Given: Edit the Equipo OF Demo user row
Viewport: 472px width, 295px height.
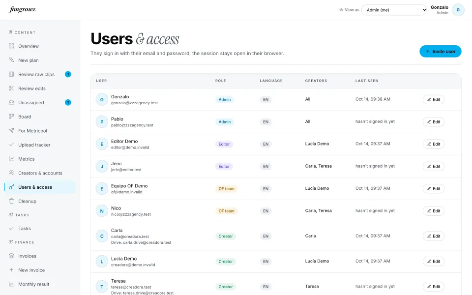Looking at the screenshot, I should click(434, 188).
